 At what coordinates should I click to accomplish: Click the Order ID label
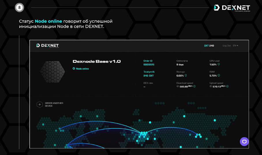(148, 61)
